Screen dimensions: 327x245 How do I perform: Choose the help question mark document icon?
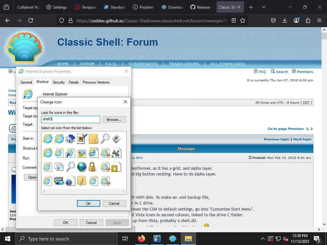point(70,181)
